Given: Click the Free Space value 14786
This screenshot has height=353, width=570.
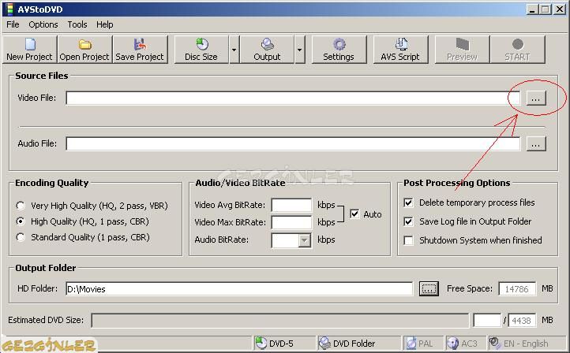Looking at the screenshot, I should [517, 289].
